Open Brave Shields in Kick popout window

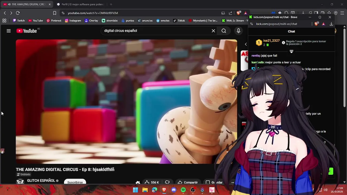pos(316,24)
